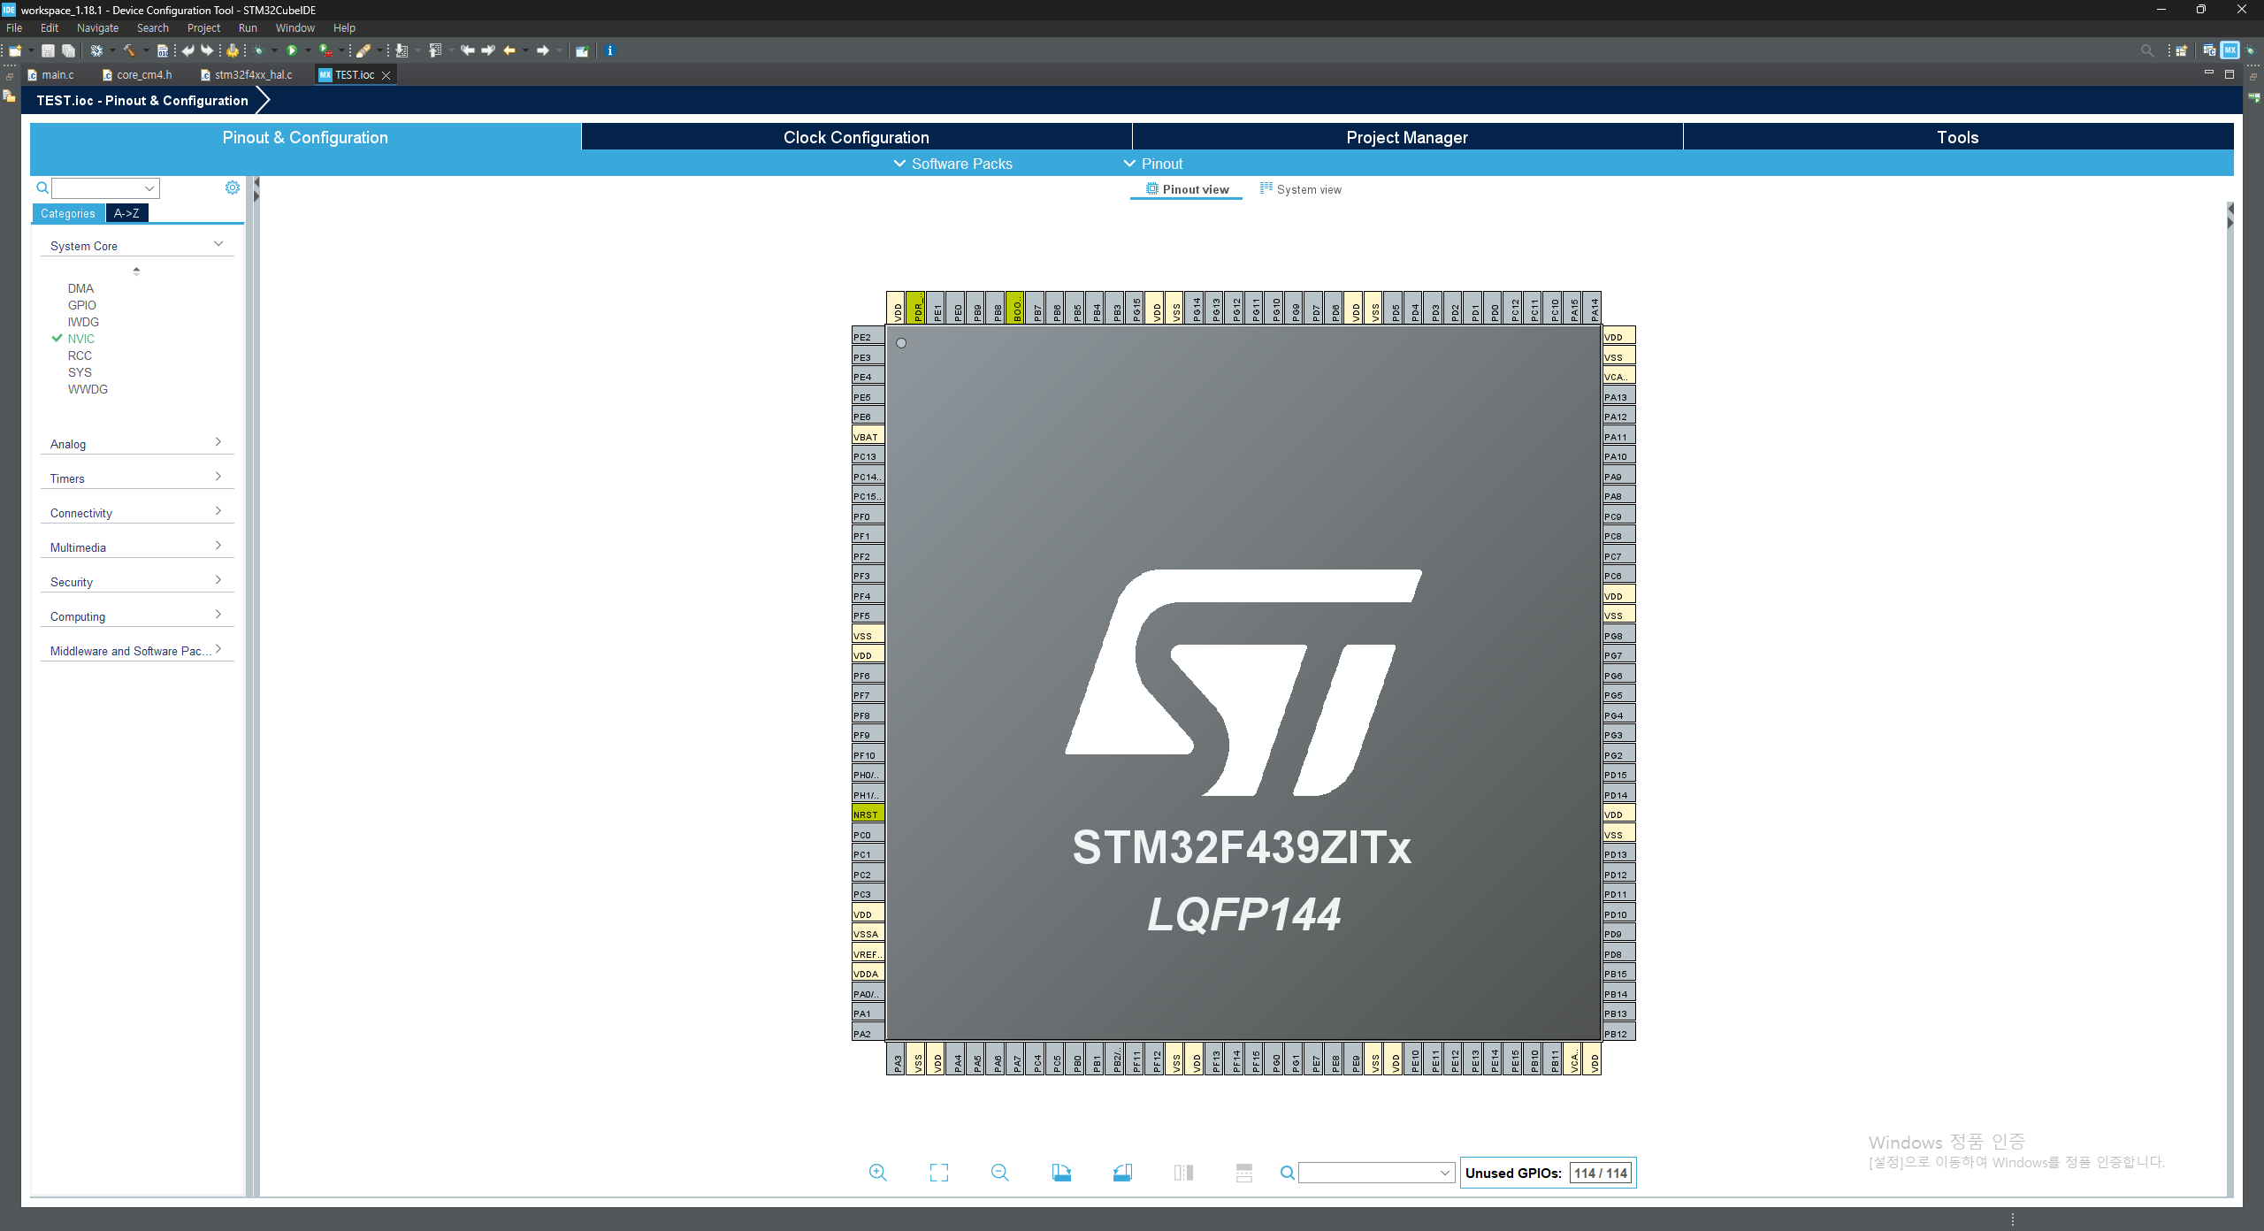Open the peripheral settings gear in left panel
Screen dimensions: 2264x1231
[x=233, y=187]
